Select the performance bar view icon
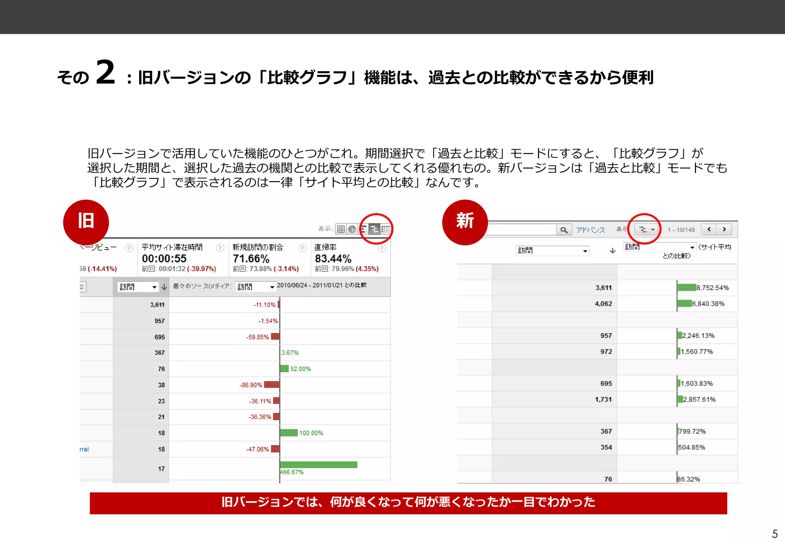The width and height of the screenshot is (785, 543). coord(363,229)
